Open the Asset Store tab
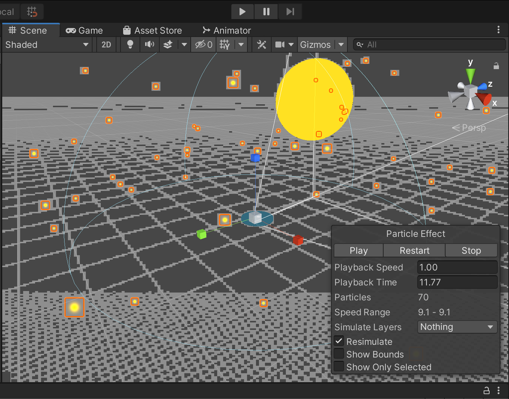Viewport: 509px width, 399px height. [x=153, y=31]
